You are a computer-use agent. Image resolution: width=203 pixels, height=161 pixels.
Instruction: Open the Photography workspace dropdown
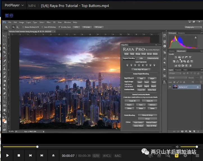[193, 27]
